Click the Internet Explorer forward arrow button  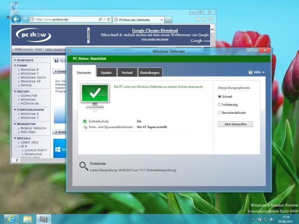point(25,19)
